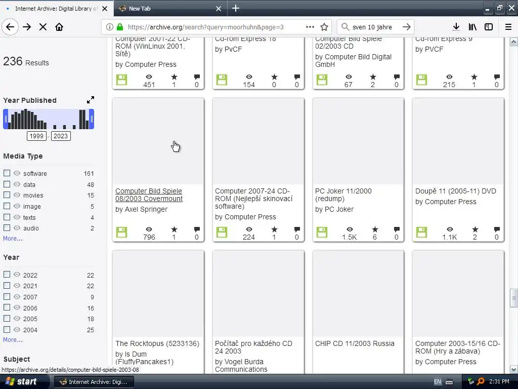Open Computer 2007-24 CD-ROM item
518x389 pixels.
point(254,199)
